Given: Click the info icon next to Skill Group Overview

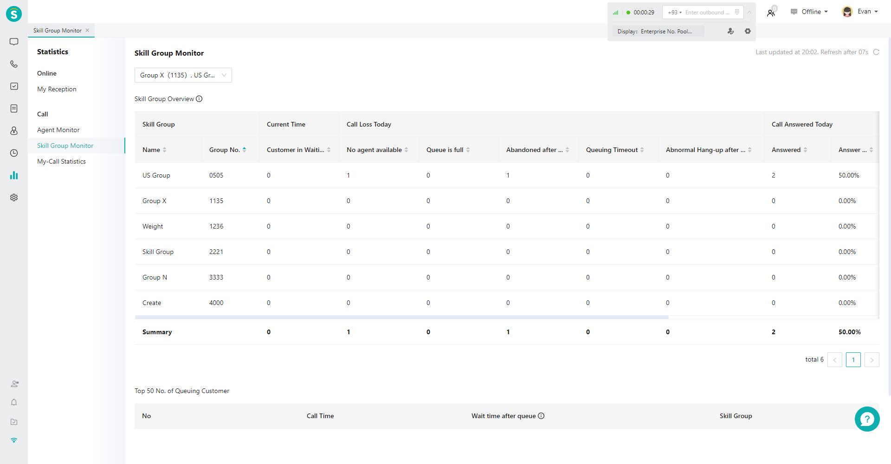Looking at the screenshot, I should point(199,99).
